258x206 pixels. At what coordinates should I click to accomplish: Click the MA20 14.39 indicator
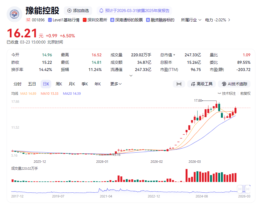[72, 94]
